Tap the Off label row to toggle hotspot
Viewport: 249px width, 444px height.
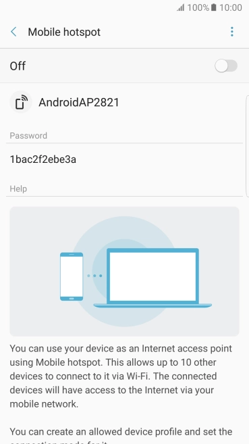pyautogui.click(x=124, y=66)
